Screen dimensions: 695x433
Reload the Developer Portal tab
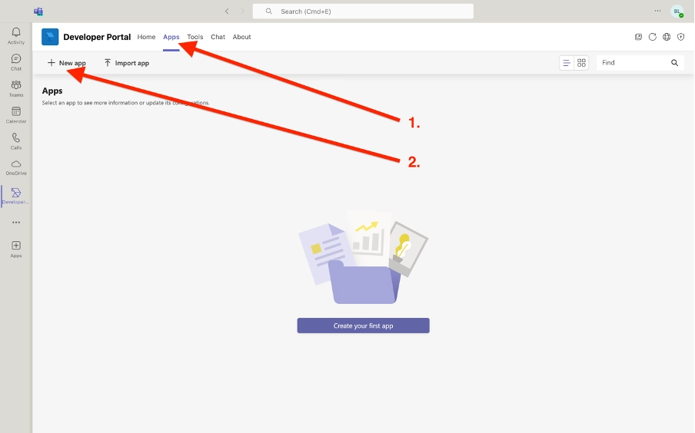pos(653,37)
